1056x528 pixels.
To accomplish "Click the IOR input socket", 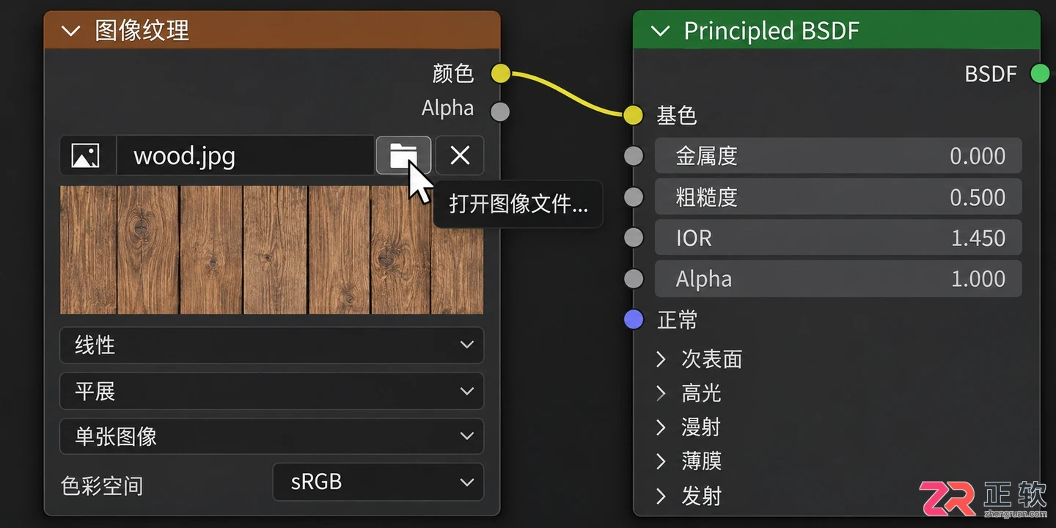I will (x=634, y=238).
